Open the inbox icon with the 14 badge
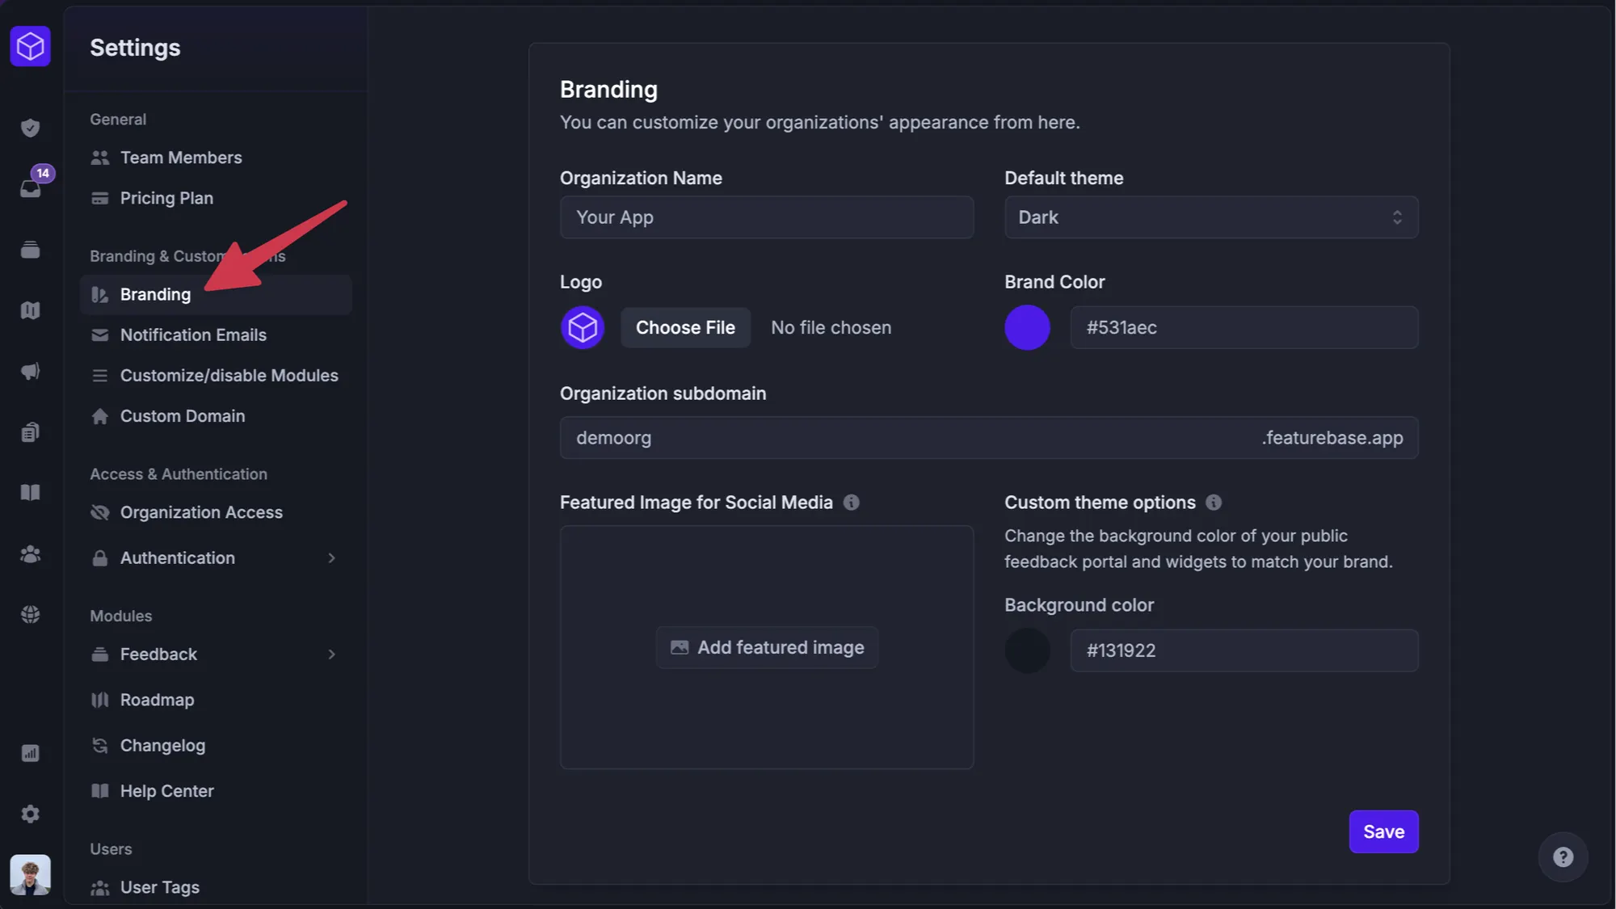 coord(31,188)
